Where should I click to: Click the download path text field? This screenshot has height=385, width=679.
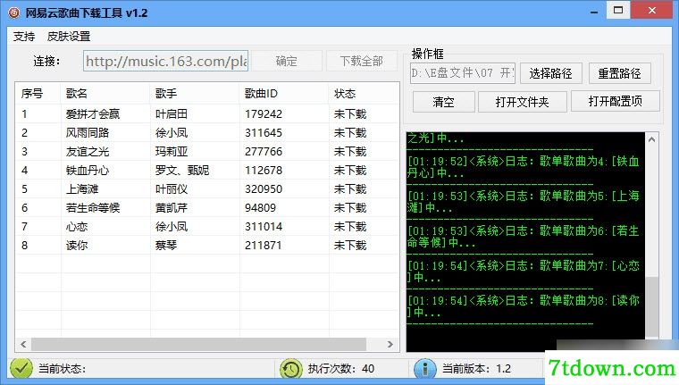tap(463, 72)
